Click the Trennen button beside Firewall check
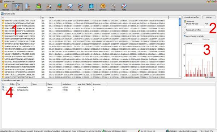The width and height of the screenshot is (217, 132). click(209, 17)
